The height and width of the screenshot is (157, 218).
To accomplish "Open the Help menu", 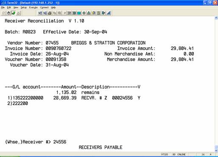I will click(x=53, y=8).
